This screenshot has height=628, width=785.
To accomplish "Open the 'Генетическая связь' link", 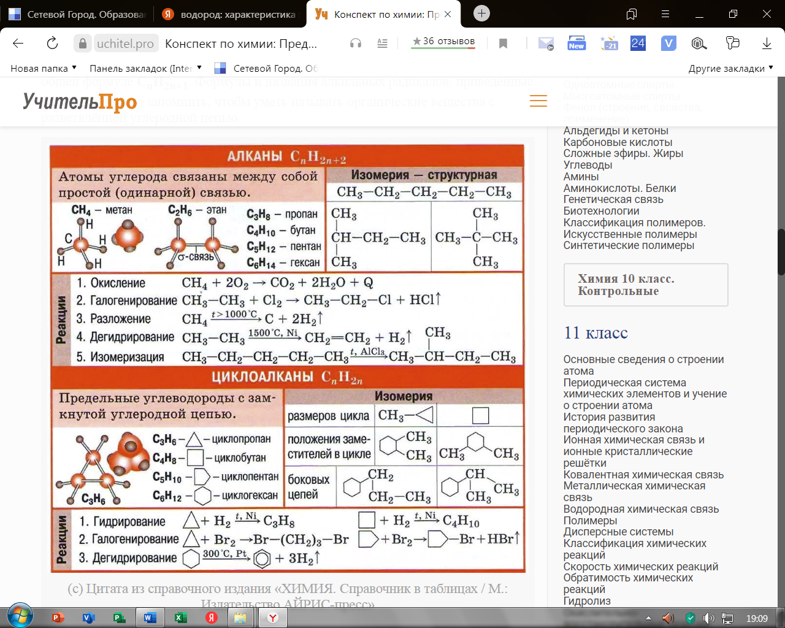I will [613, 199].
